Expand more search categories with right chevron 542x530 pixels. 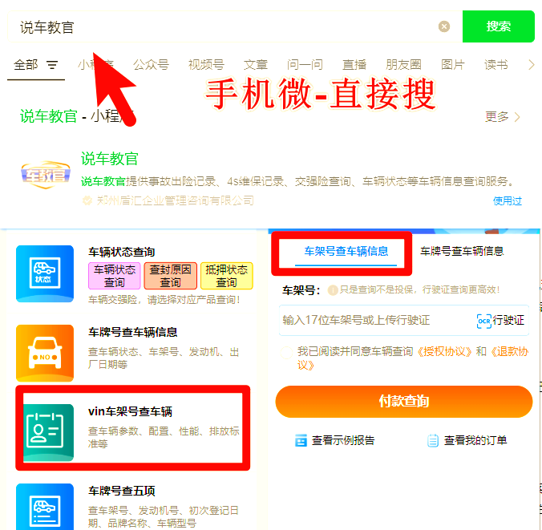(x=532, y=65)
